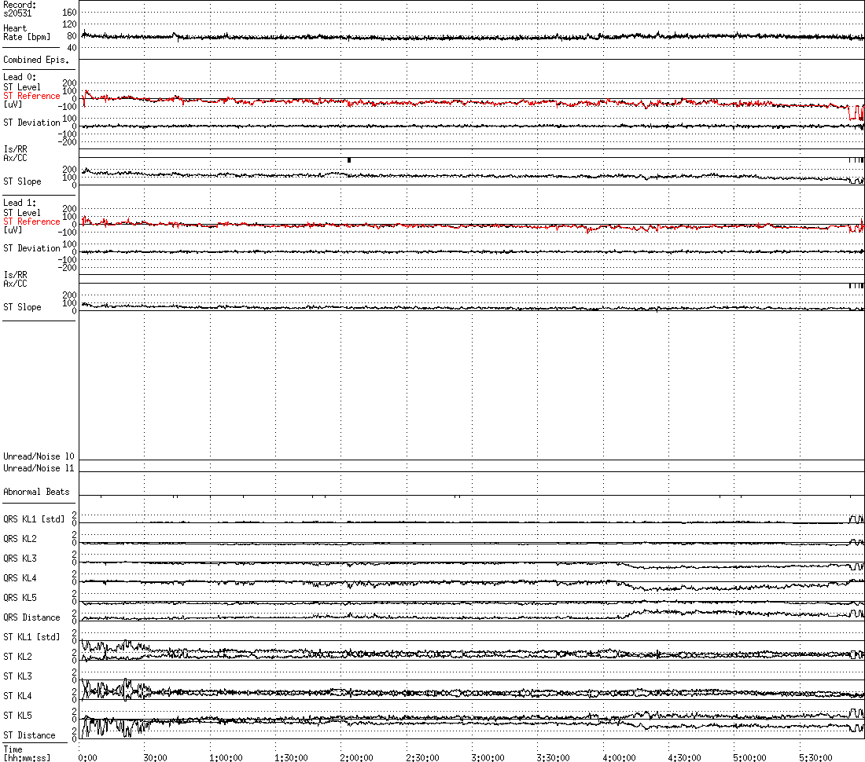Click the Combined Epis. row label

[35, 60]
